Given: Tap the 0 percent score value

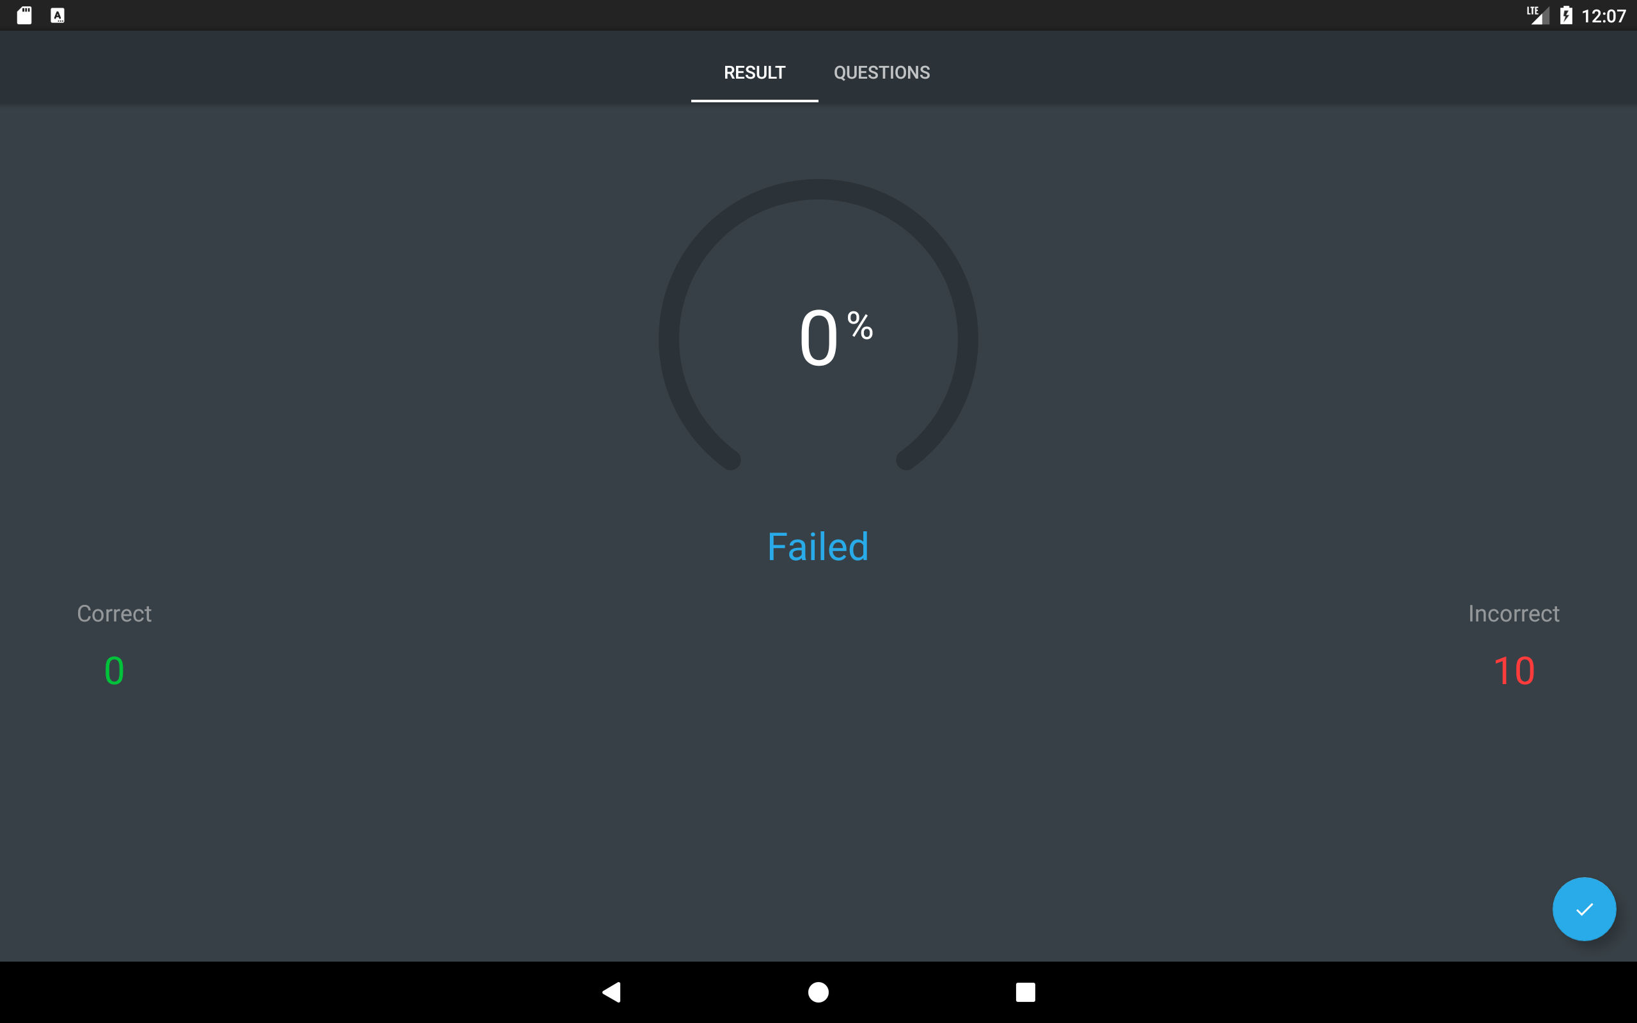Looking at the screenshot, I should point(818,338).
